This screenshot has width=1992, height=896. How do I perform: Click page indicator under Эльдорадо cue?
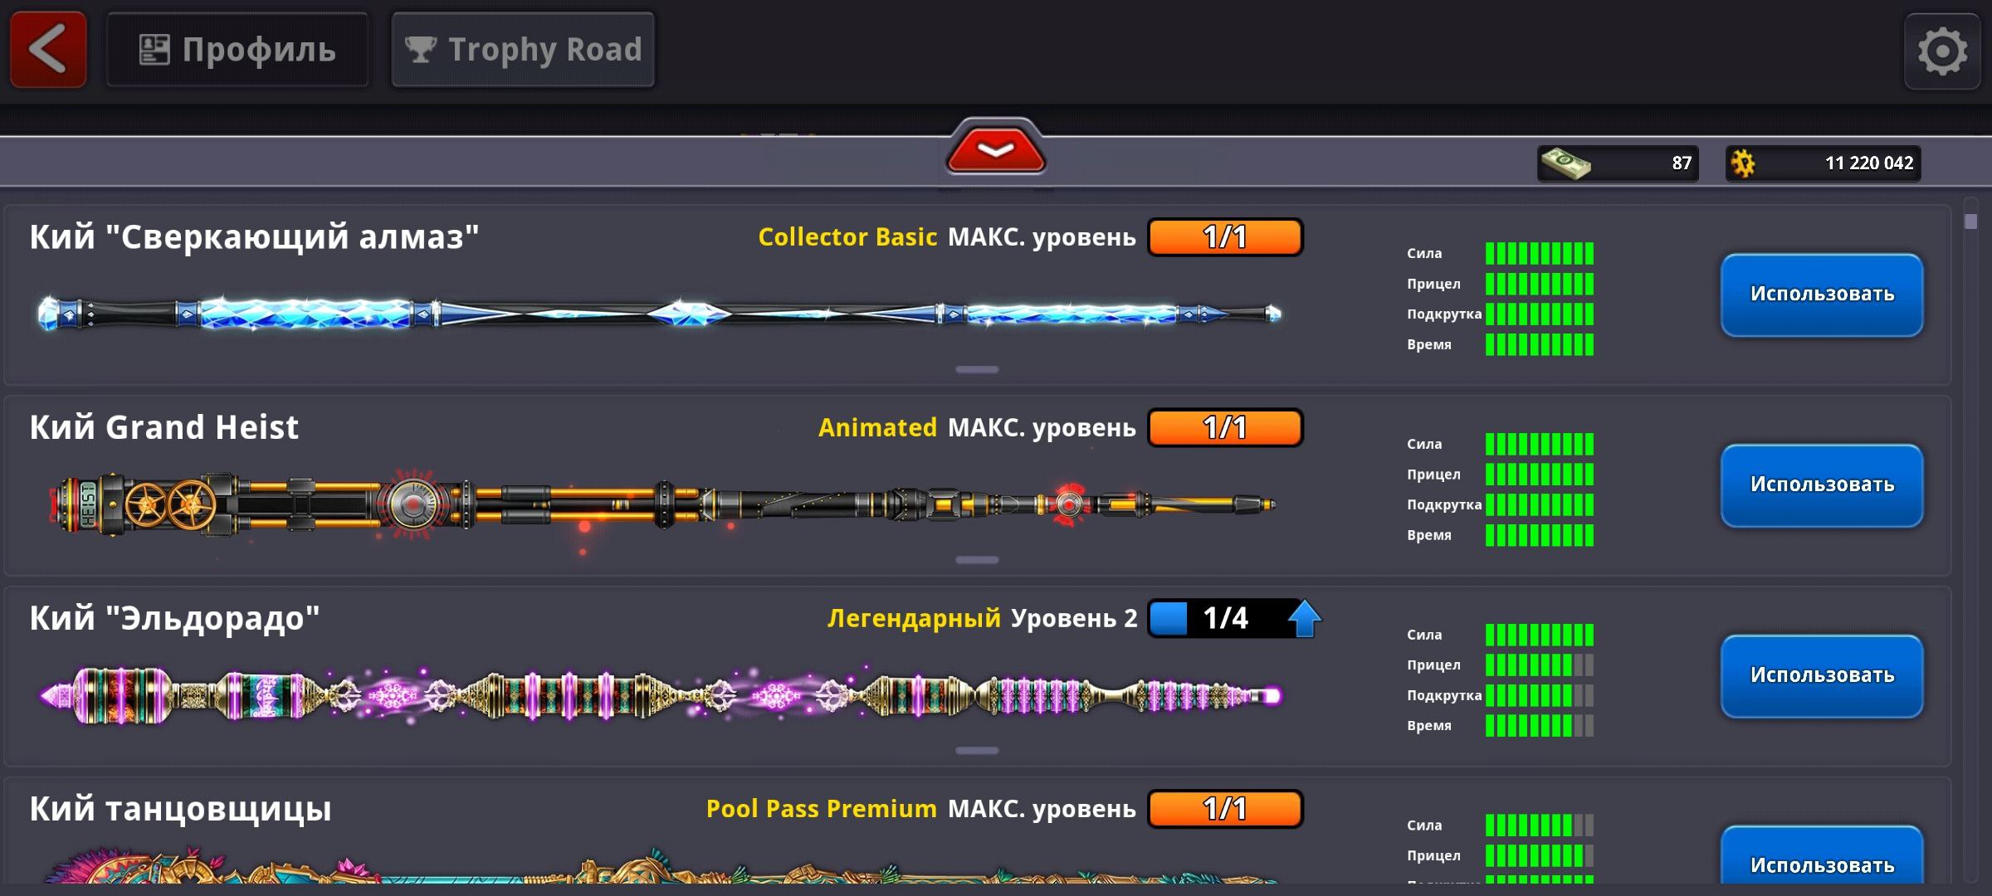[x=977, y=751]
